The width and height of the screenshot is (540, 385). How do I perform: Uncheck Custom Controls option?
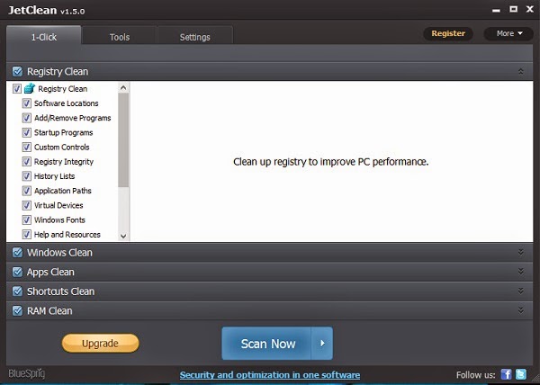(x=26, y=147)
